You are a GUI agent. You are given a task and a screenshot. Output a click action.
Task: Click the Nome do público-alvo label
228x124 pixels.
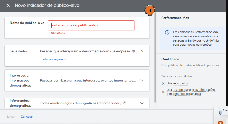click(x=27, y=23)
